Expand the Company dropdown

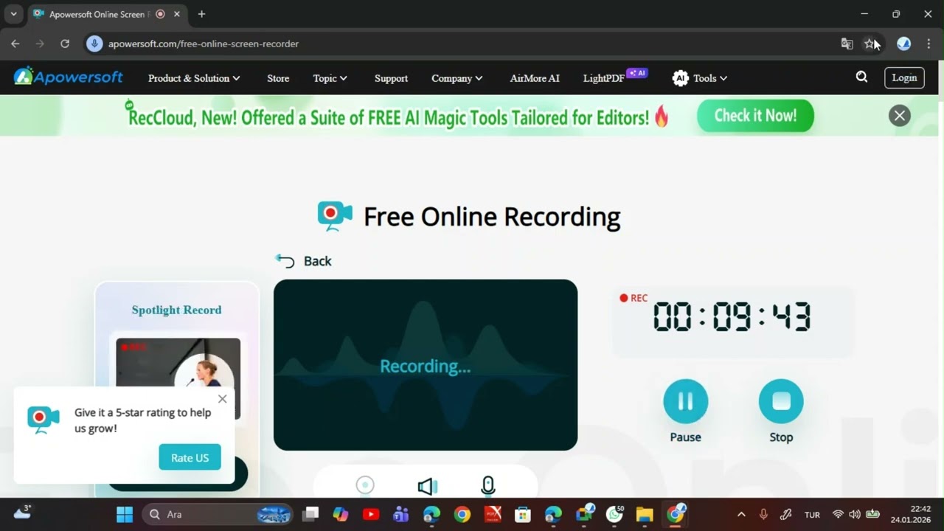(457, 78)
